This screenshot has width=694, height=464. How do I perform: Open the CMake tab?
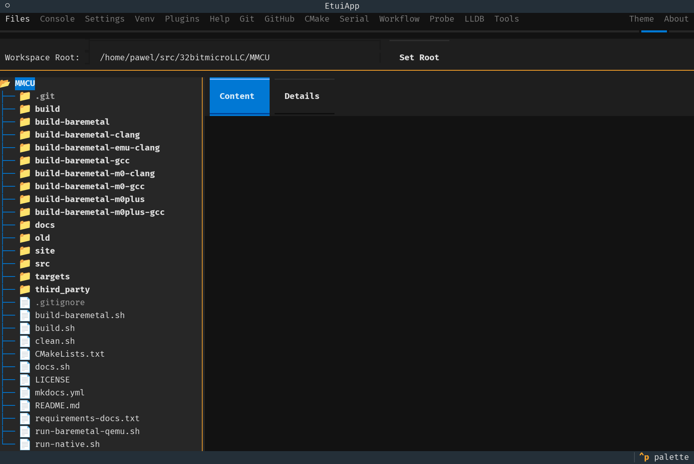[317, 19]
